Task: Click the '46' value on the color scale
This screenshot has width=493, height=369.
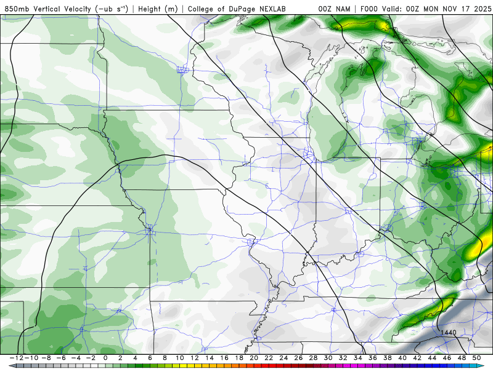Action: [x=447, y=358]
